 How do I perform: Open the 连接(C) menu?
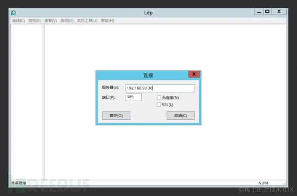tap(19, 21)
